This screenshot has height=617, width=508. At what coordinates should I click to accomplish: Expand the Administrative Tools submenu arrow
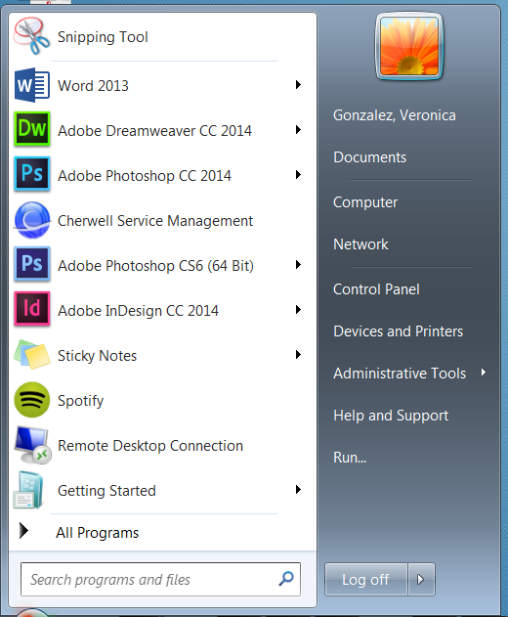484,373
